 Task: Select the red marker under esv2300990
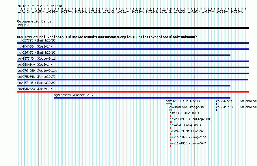tap(171, 122)
